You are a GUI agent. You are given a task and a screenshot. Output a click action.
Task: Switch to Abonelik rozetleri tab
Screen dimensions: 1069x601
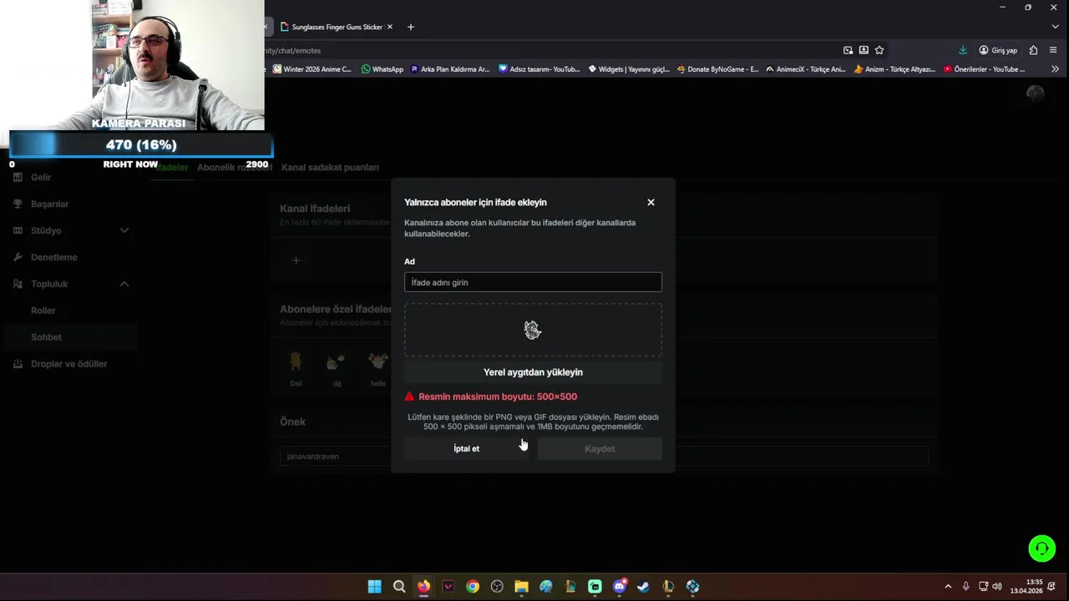(x=235, y=167)
